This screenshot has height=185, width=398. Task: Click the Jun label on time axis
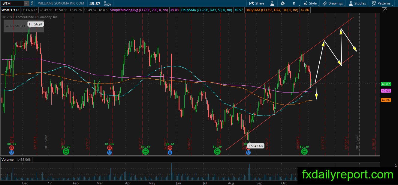pos(178,183)
